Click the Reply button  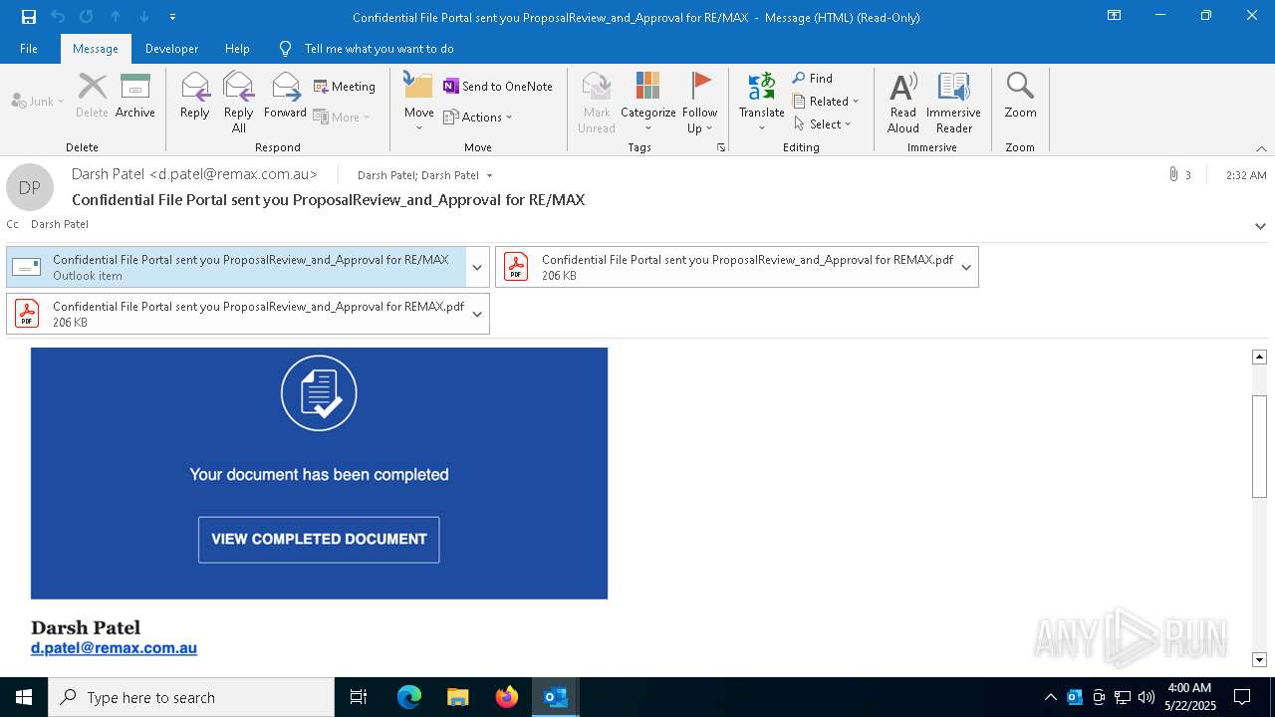coord(194,96)
